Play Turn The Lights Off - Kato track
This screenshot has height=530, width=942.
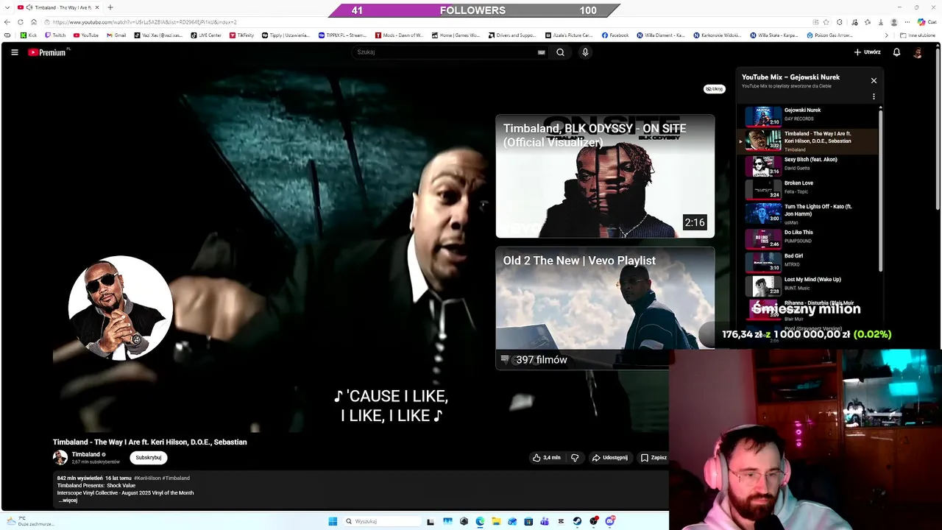[x=808, y=213]
